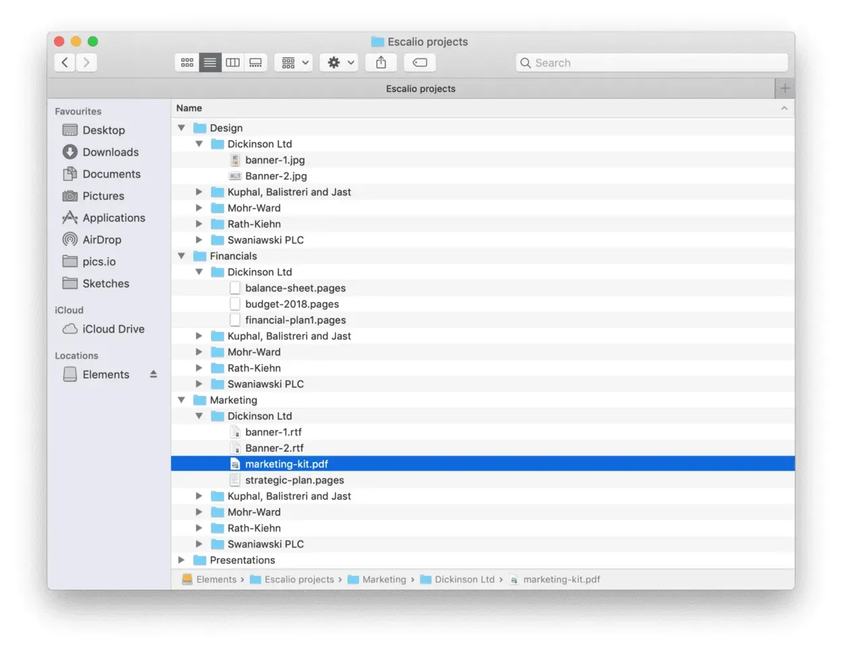Open AirDrop from the sidebar
Screen dimensions: 842x652
[103, 239]
